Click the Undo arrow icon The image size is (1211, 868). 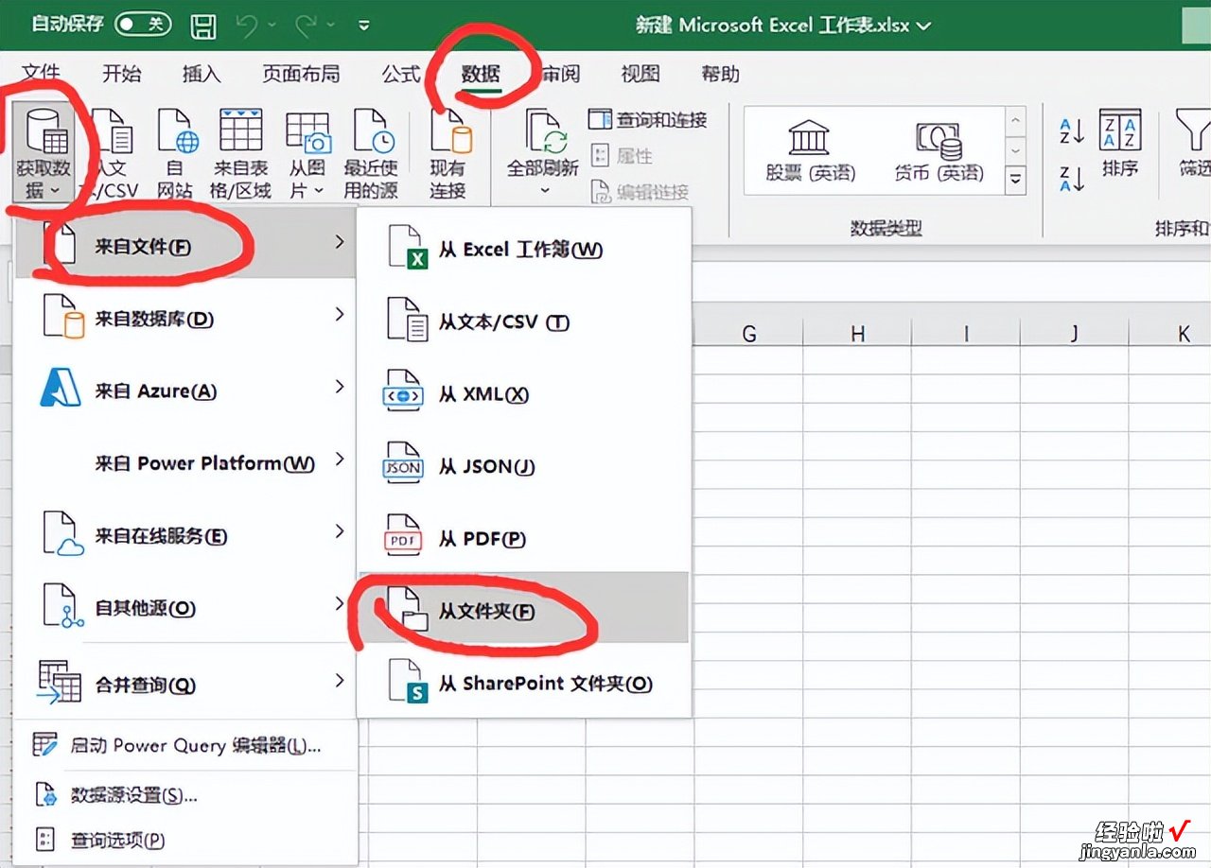248,26
